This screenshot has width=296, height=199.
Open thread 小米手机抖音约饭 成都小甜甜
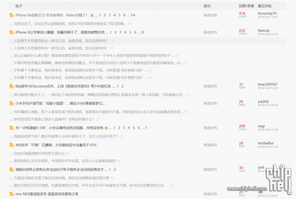[x=60, y=103]
